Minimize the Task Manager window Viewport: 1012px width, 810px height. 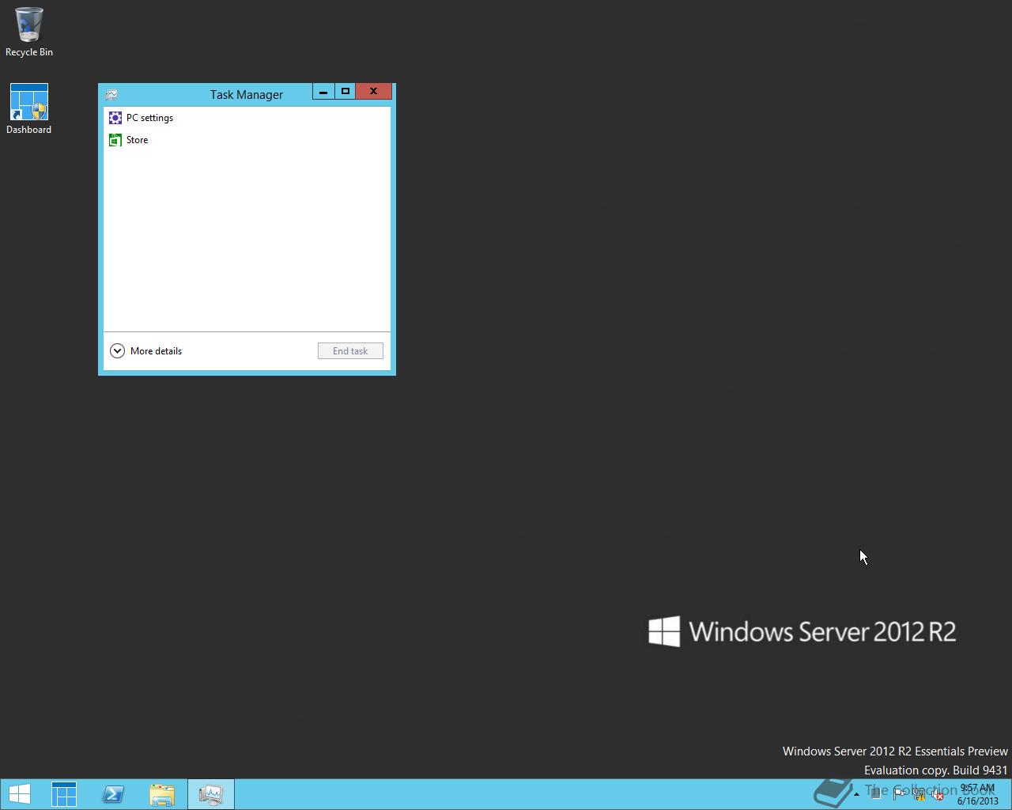click(323, 92)
